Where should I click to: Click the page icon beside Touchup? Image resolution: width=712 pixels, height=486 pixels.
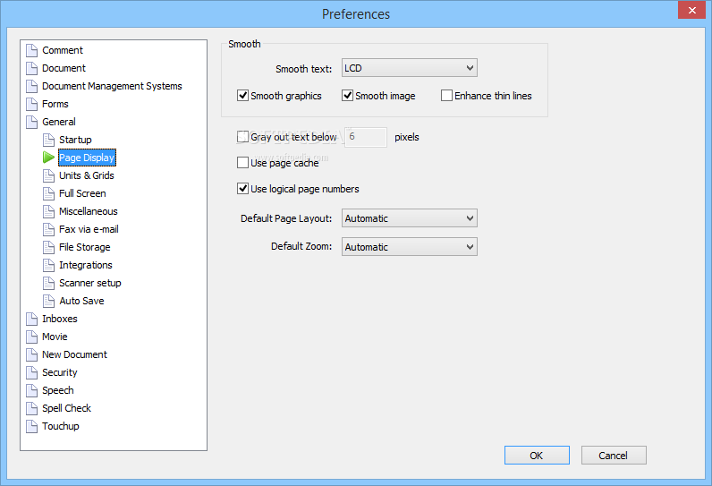[32, 426]
